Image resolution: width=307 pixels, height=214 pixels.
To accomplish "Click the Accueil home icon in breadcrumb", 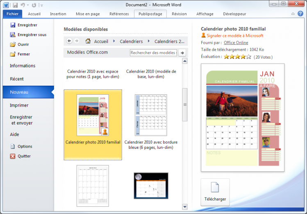I will 88,41.
